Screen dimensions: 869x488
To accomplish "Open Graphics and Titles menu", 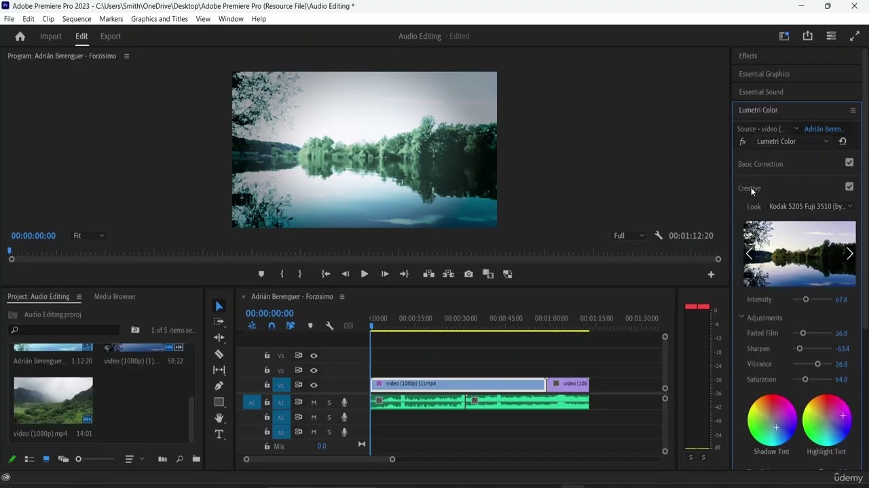I will [x=160, y=19].
